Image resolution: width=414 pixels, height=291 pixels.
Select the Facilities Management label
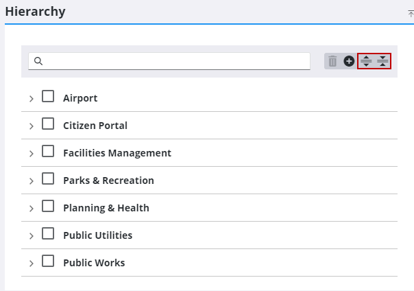coord(117,153)
